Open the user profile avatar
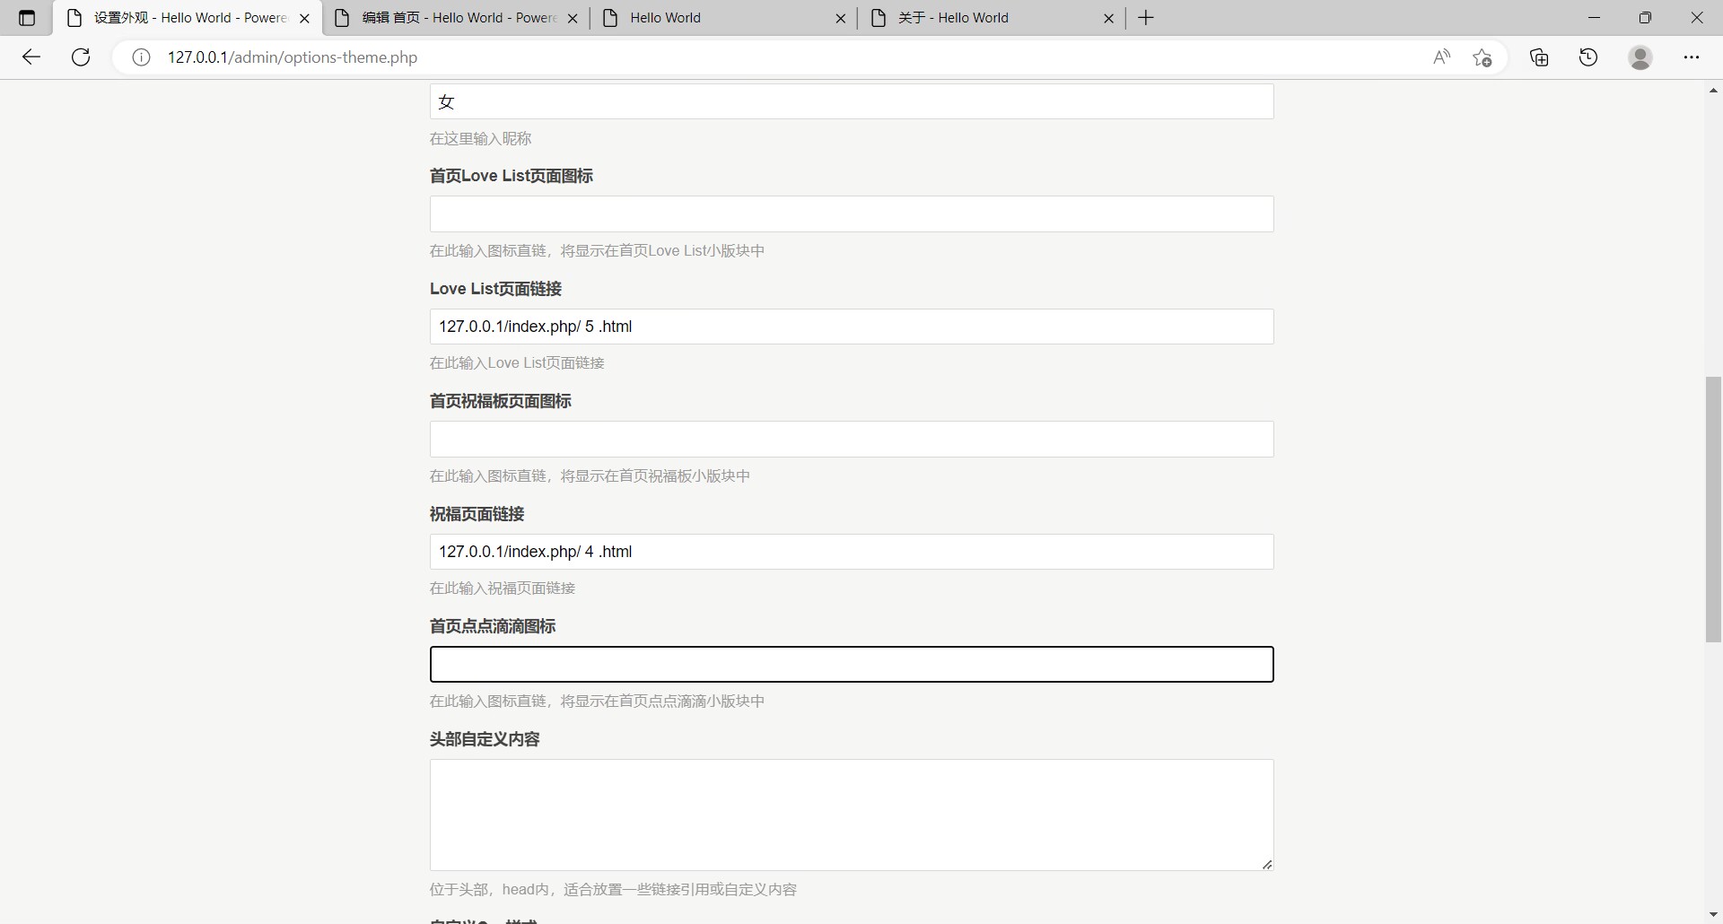This screenshot has width=1723, height=924. 1640,57
